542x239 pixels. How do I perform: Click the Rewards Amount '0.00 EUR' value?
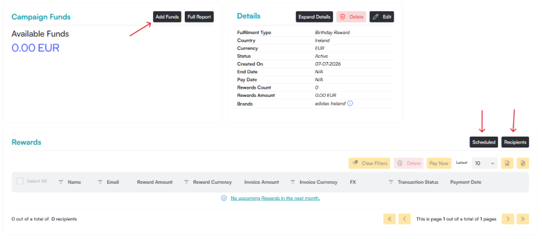point(326,95)
